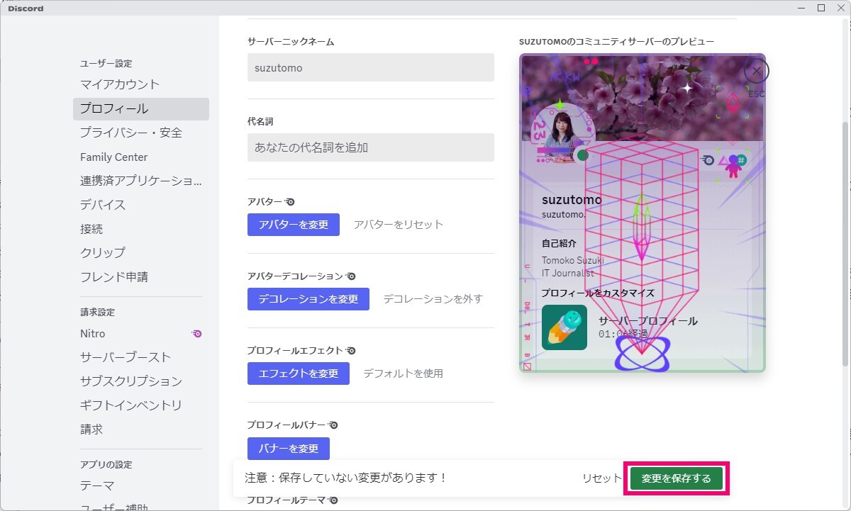This screenshot has width=851, height=511.
Task: Open マイアカウント settings
Action: coord(141,84)
